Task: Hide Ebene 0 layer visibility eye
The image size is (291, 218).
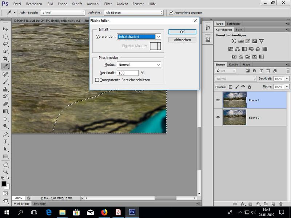Action: coord(218,117)
